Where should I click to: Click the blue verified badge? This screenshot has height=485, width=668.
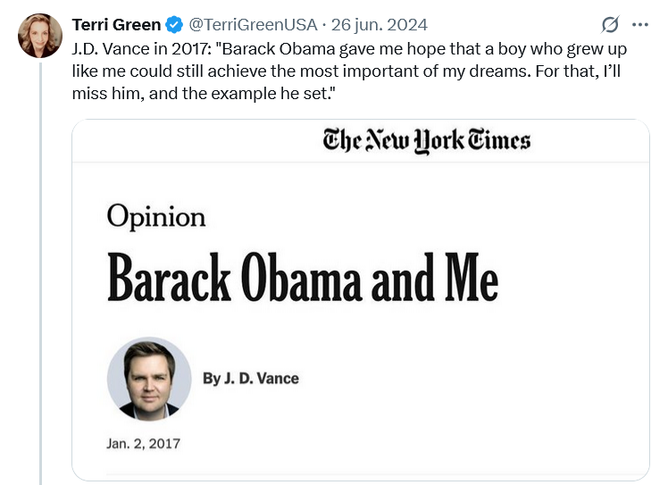175,24
